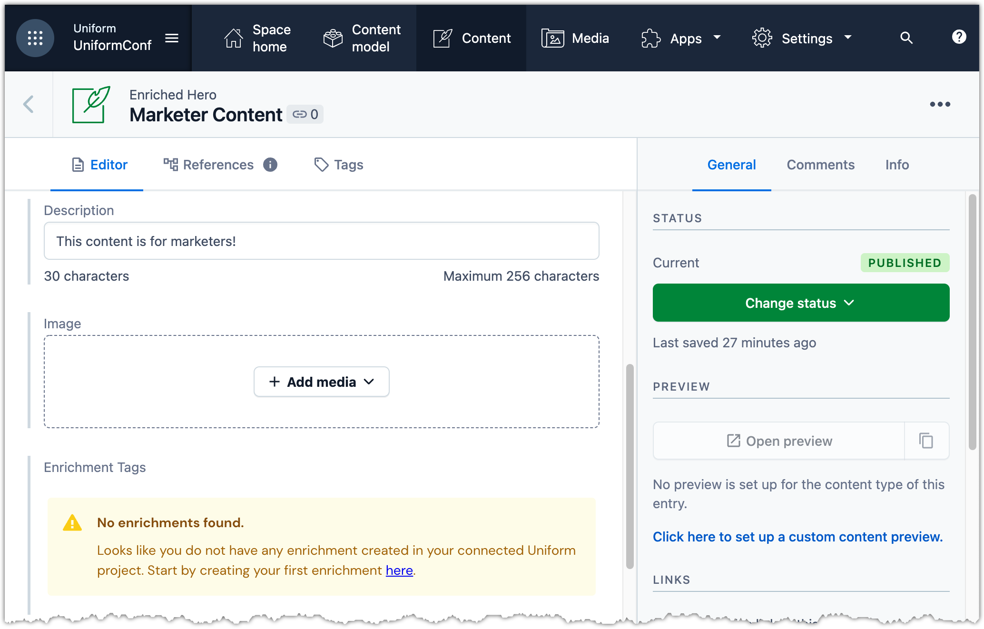The image size is (984, 629).
Task: Open the Change status dropdown button
Action: [x=801, y=303]
